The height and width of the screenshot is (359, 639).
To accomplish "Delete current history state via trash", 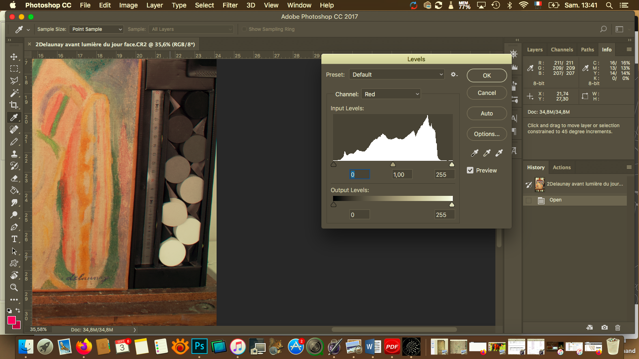I will click(x=618, y=328).
